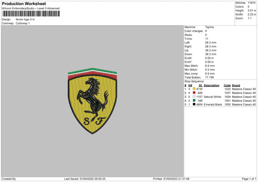The image size is (258, 182).
Task: Click thread code 1223
Action: point(227,89)
